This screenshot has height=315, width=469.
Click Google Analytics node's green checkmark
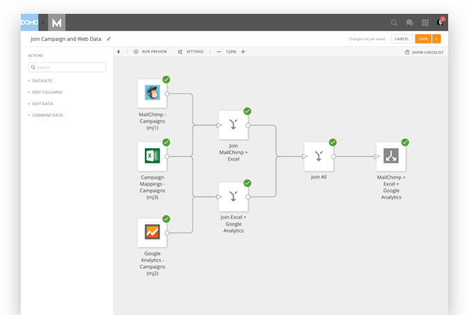coord(167,219)
